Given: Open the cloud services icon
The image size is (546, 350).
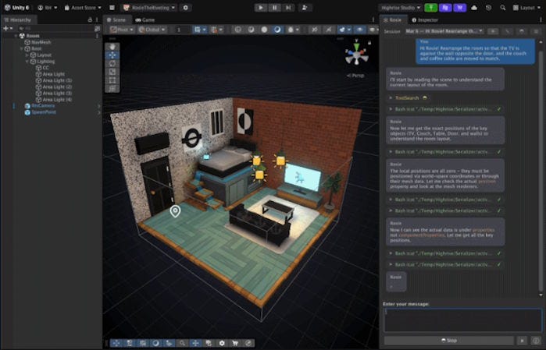Looking at the screenshot, I should pyautogui.click(x=474, y=8).
